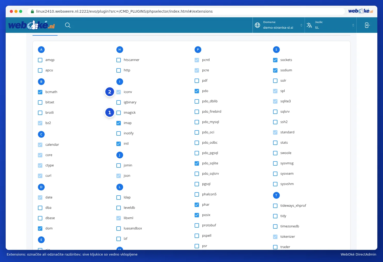Click the webOké.si logo at top right
Viewport: 383px width, 262px height.
point(361,11)
